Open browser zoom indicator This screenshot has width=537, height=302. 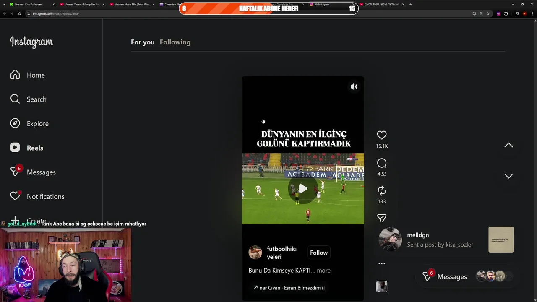pos(481,13)
